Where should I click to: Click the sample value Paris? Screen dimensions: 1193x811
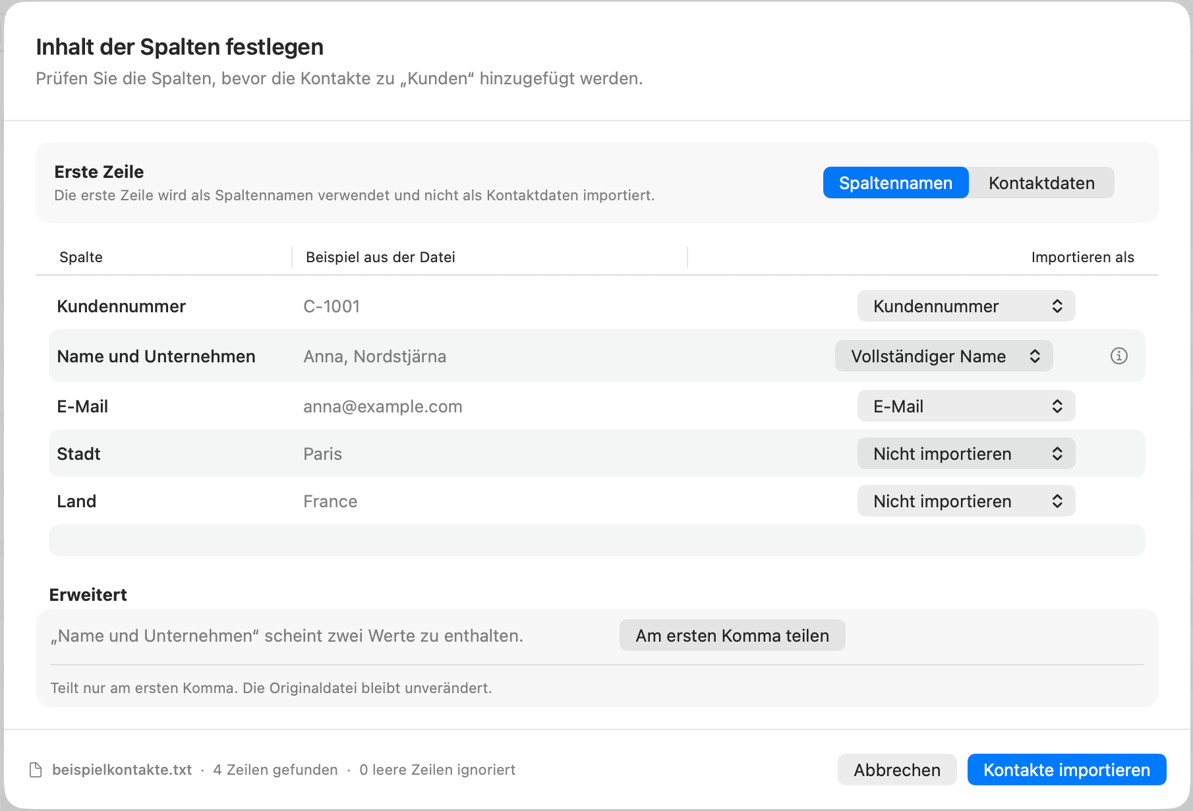point(322,453)
